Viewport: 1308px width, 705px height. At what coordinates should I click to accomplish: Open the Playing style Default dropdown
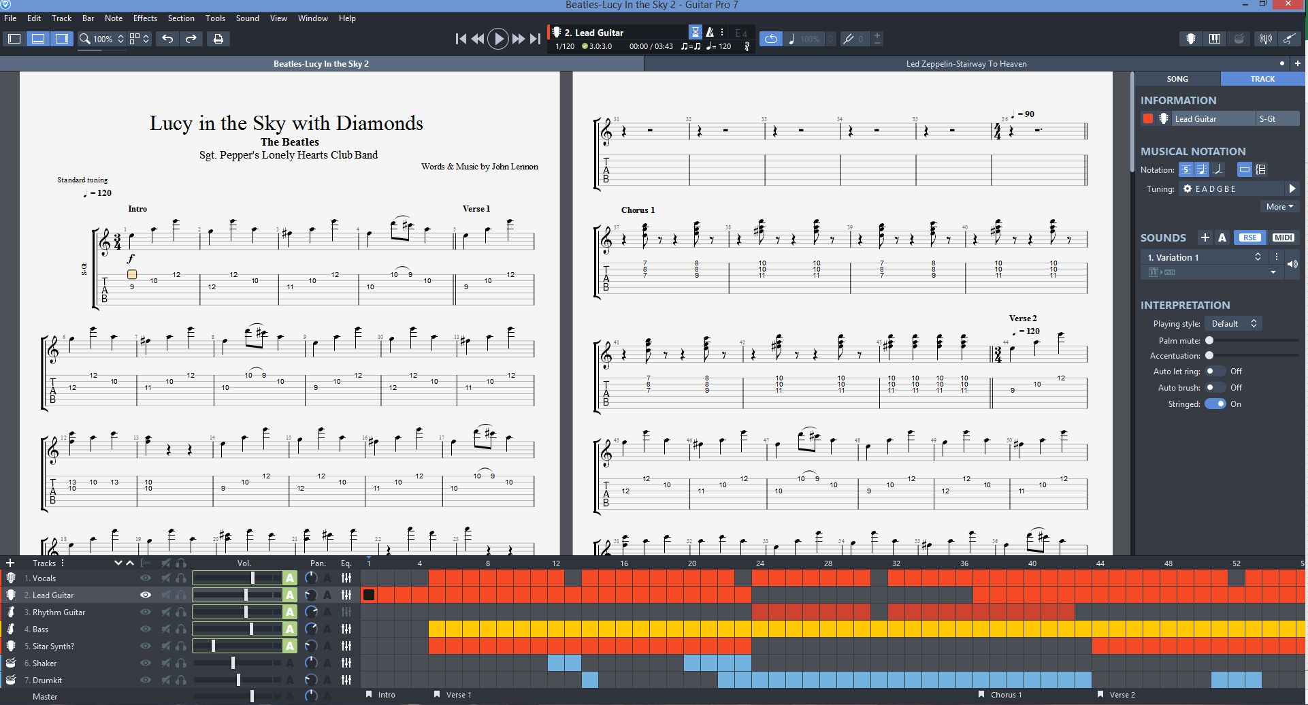(1234, 324)
